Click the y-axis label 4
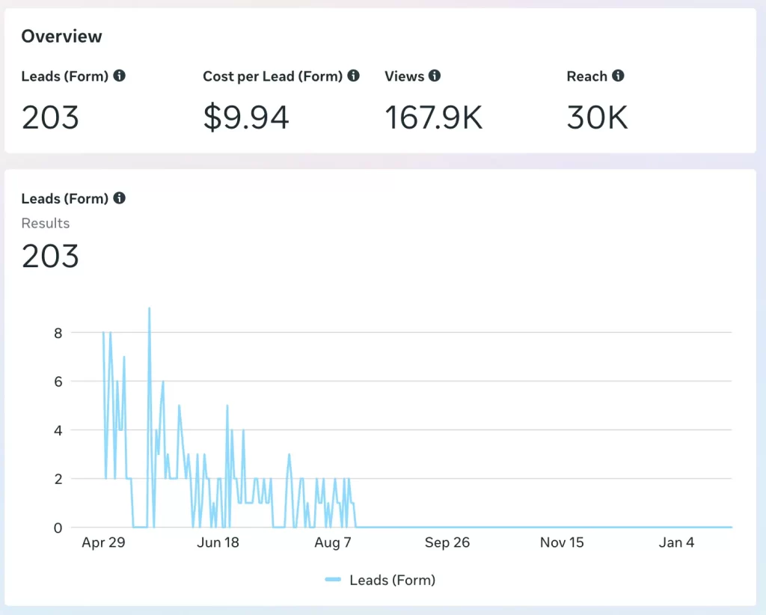The width and height of the screenshot is (766, 615). click(58, 430)
